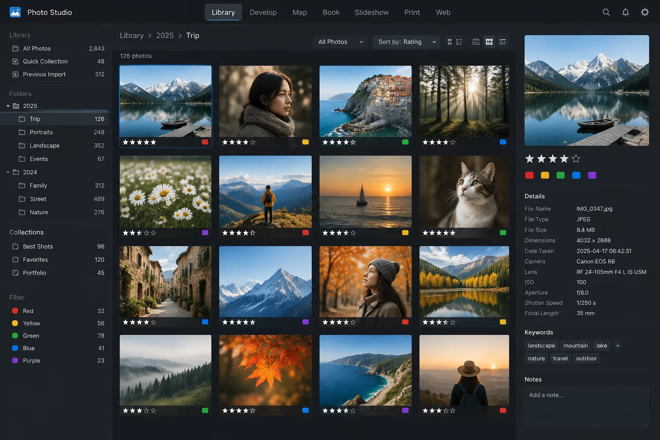Click the All Photos sidebar icon

[15, 49]
